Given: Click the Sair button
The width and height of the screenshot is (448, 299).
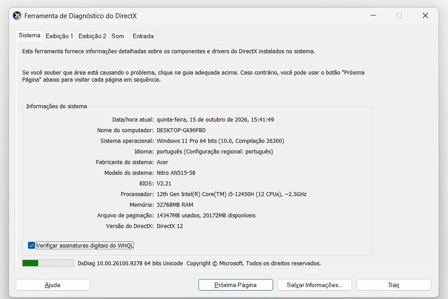Looking at the screenshot, I should [394, 285].
